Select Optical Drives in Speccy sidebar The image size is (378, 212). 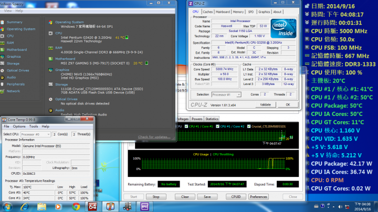coord(18,71)
